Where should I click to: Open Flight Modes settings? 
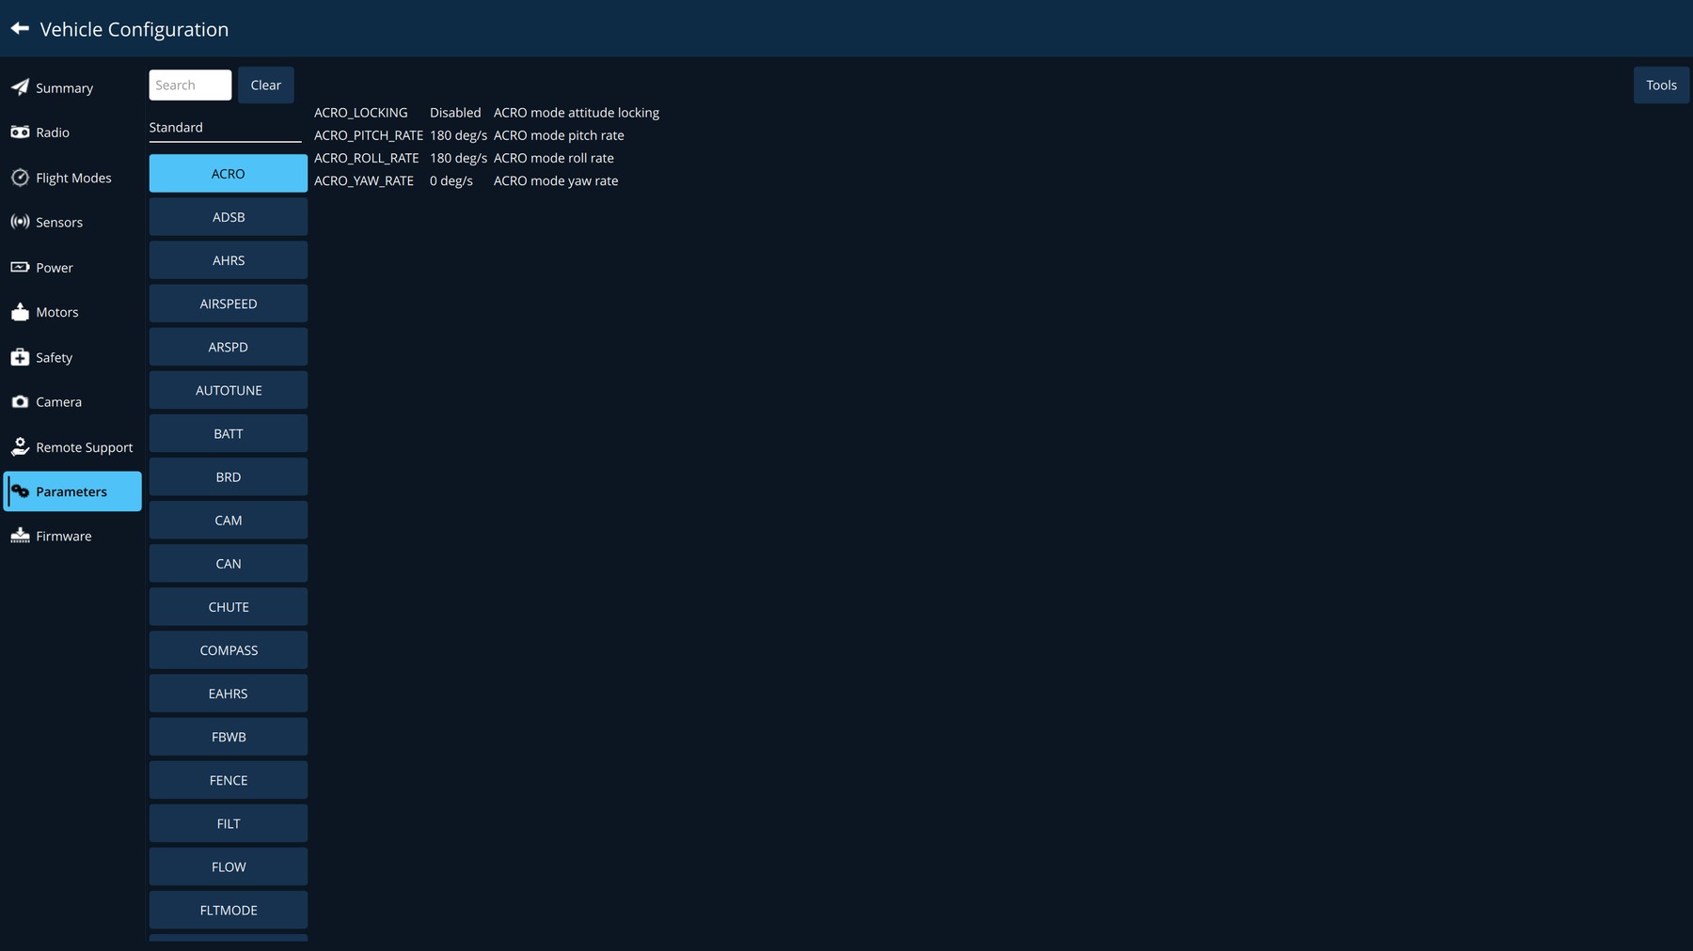click(72, 178)
